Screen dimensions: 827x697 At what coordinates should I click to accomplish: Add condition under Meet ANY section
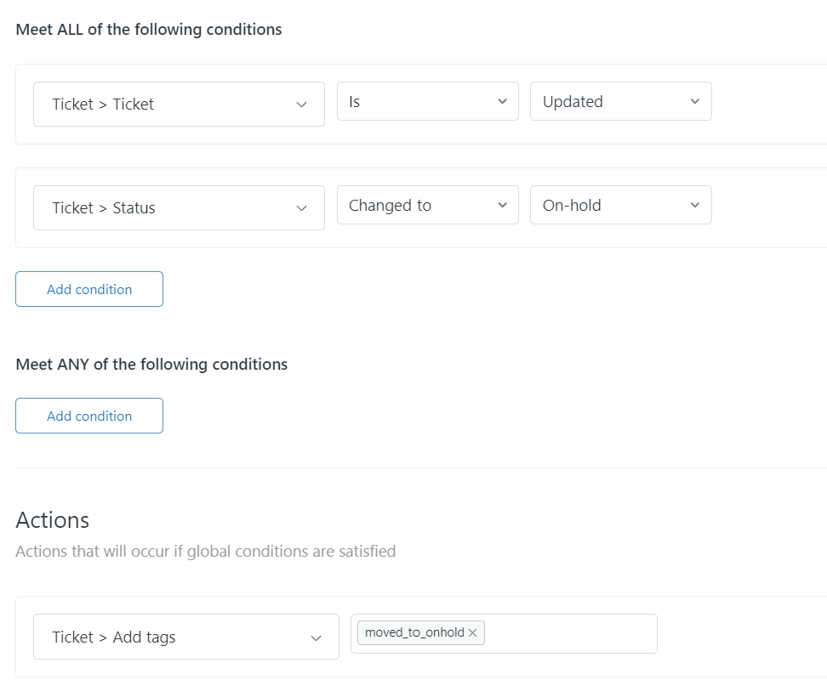tap(89, 416)
